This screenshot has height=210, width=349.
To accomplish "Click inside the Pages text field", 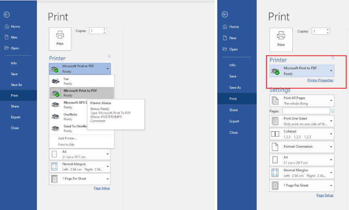I will point(306,111).
